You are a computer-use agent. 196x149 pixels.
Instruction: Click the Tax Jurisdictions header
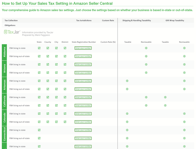(84, 20)
